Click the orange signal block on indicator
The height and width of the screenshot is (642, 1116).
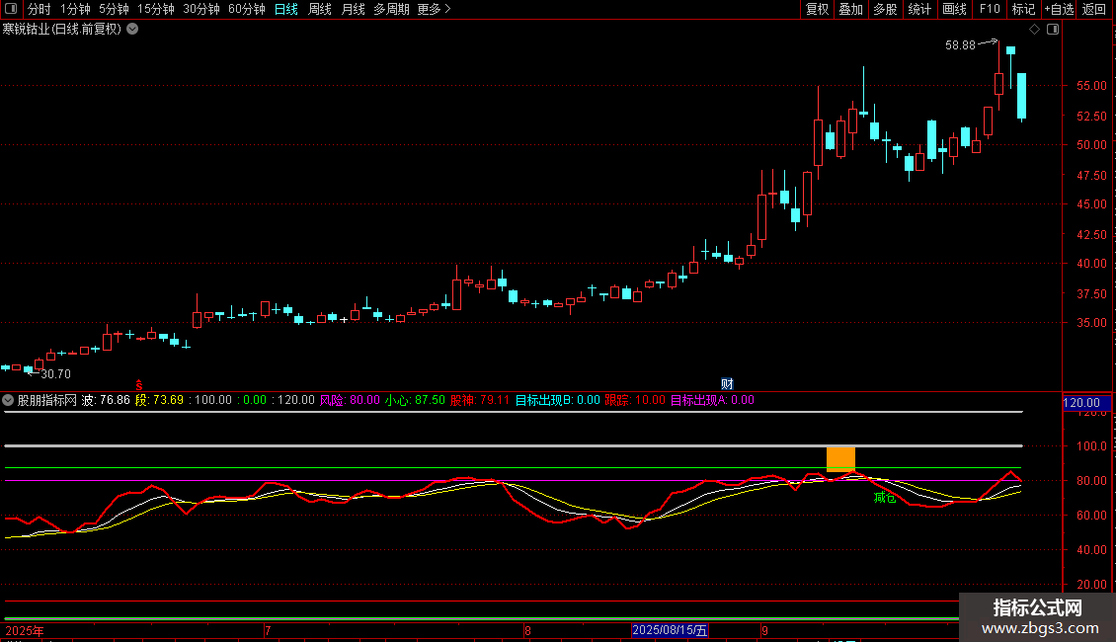pyautogui.click(x=840, y=459)
